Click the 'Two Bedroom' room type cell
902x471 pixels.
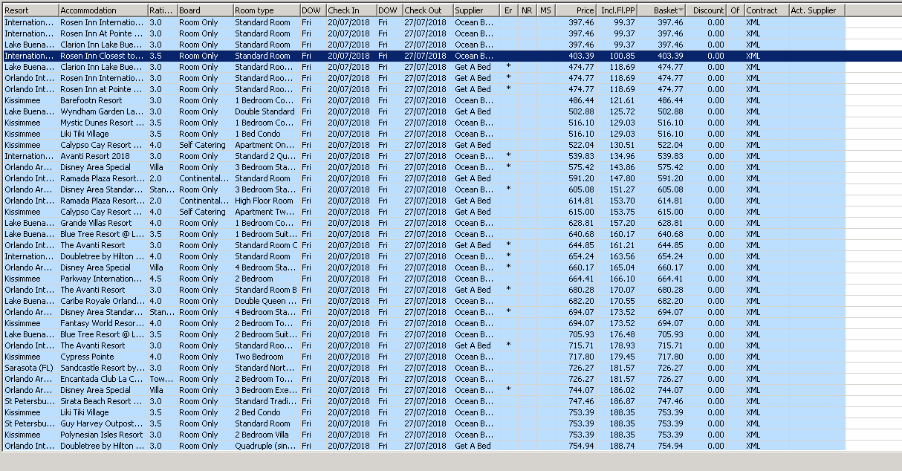tap(267, 357)
